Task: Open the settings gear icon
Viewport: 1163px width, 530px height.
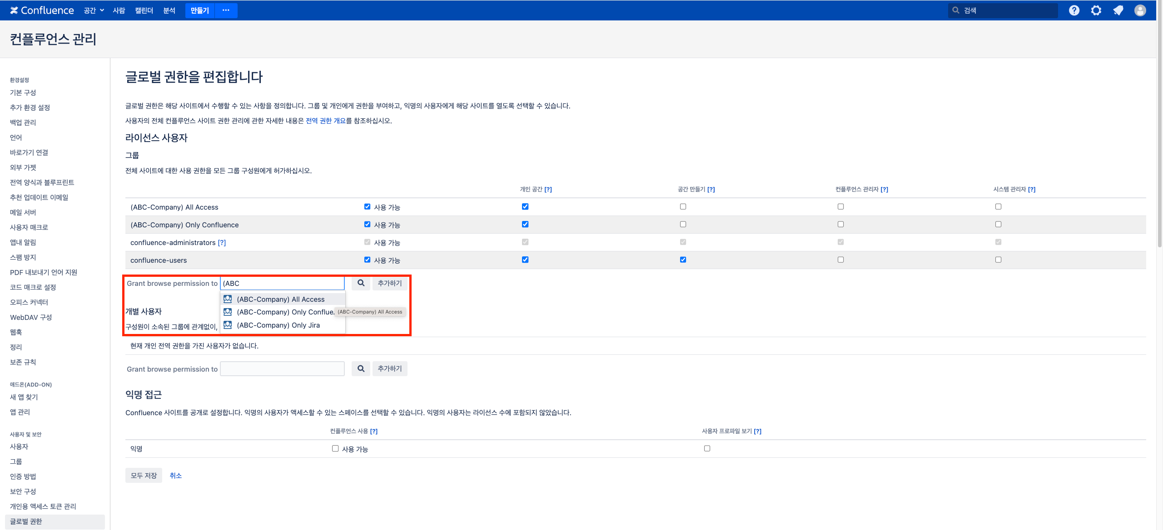Action: [x=1096, y=10]
